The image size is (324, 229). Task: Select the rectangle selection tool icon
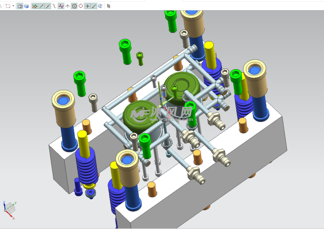click(8, 6)
